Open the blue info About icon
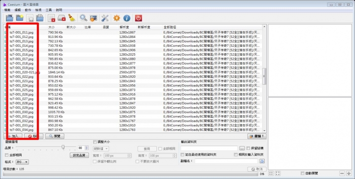The height and width of the screenshot is (179, 355). 127,18
